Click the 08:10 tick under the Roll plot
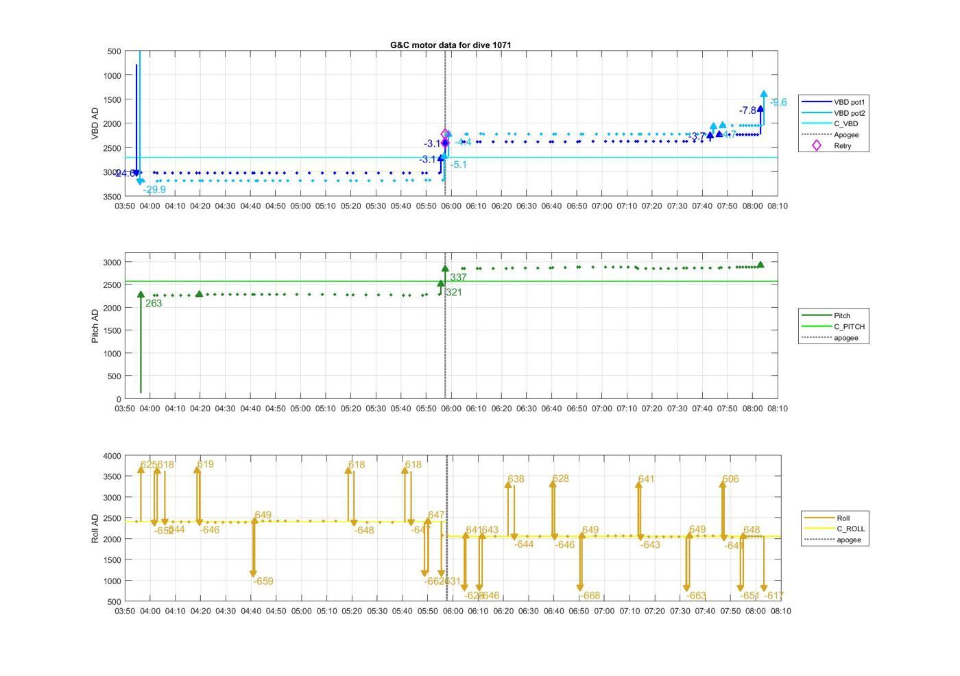Image resolution: width=960 pixels, height=676 pixels. tap(780, 611)
